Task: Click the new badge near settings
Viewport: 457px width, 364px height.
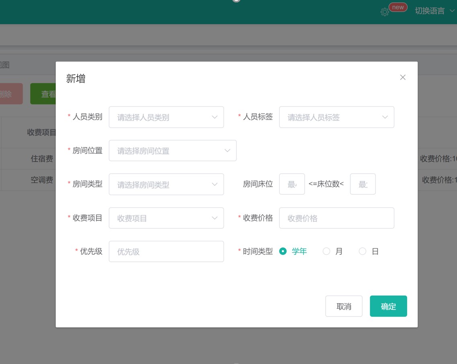Action: tap(398, 7)
